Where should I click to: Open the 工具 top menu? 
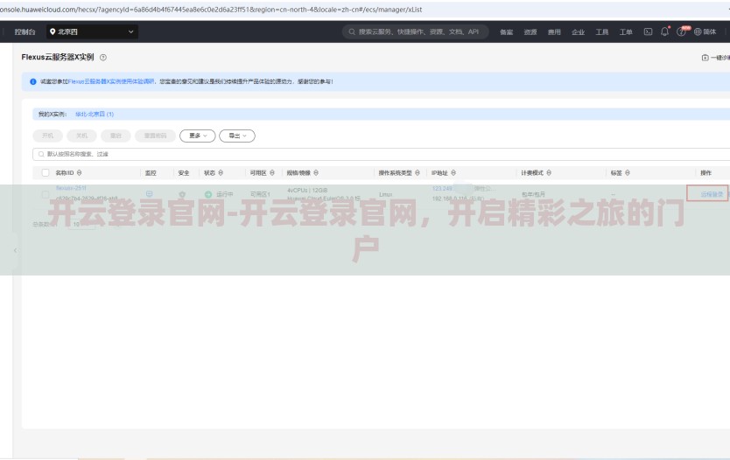click(x=602, y=32)
